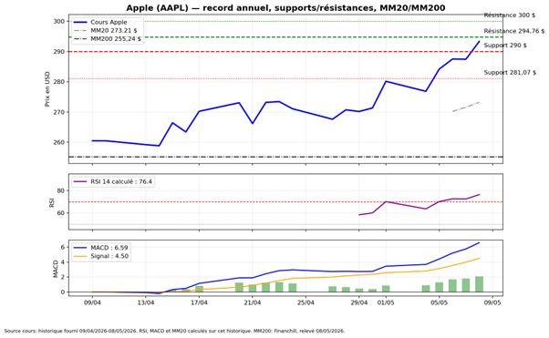Screen dimensions: 549x338
Task: Select the "RSI 14 calculé : 76.4" legend
Action: [113, 181]
